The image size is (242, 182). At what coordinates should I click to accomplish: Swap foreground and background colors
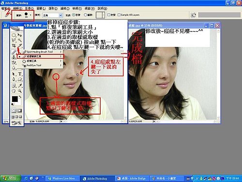point(20,97)
